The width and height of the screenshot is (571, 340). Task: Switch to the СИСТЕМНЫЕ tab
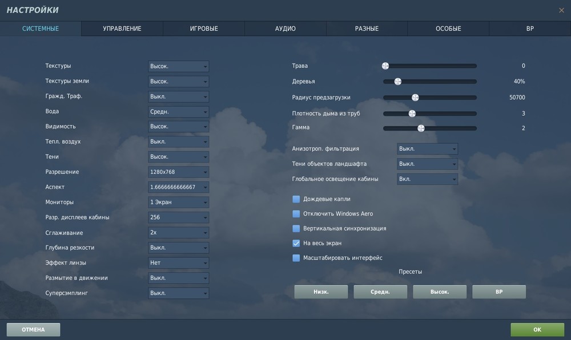point(41,29)
